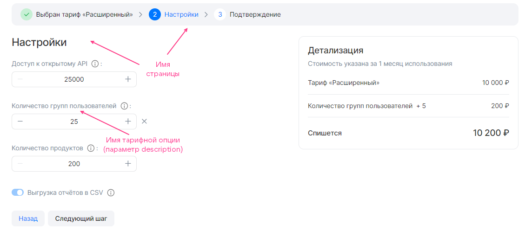Click the Доступ к открытому API label
Image resolution: width=525 pixels, height=231 pixels.
coord(50,64)
